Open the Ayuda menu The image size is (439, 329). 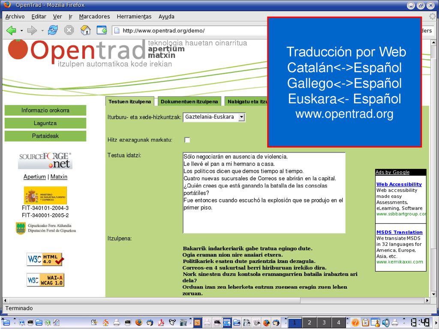tap(166, 17)
